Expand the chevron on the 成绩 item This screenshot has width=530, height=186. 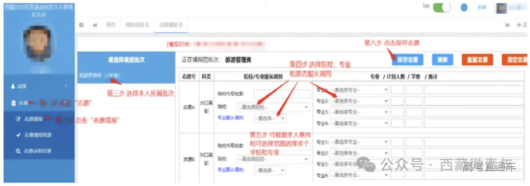(66, 86)
